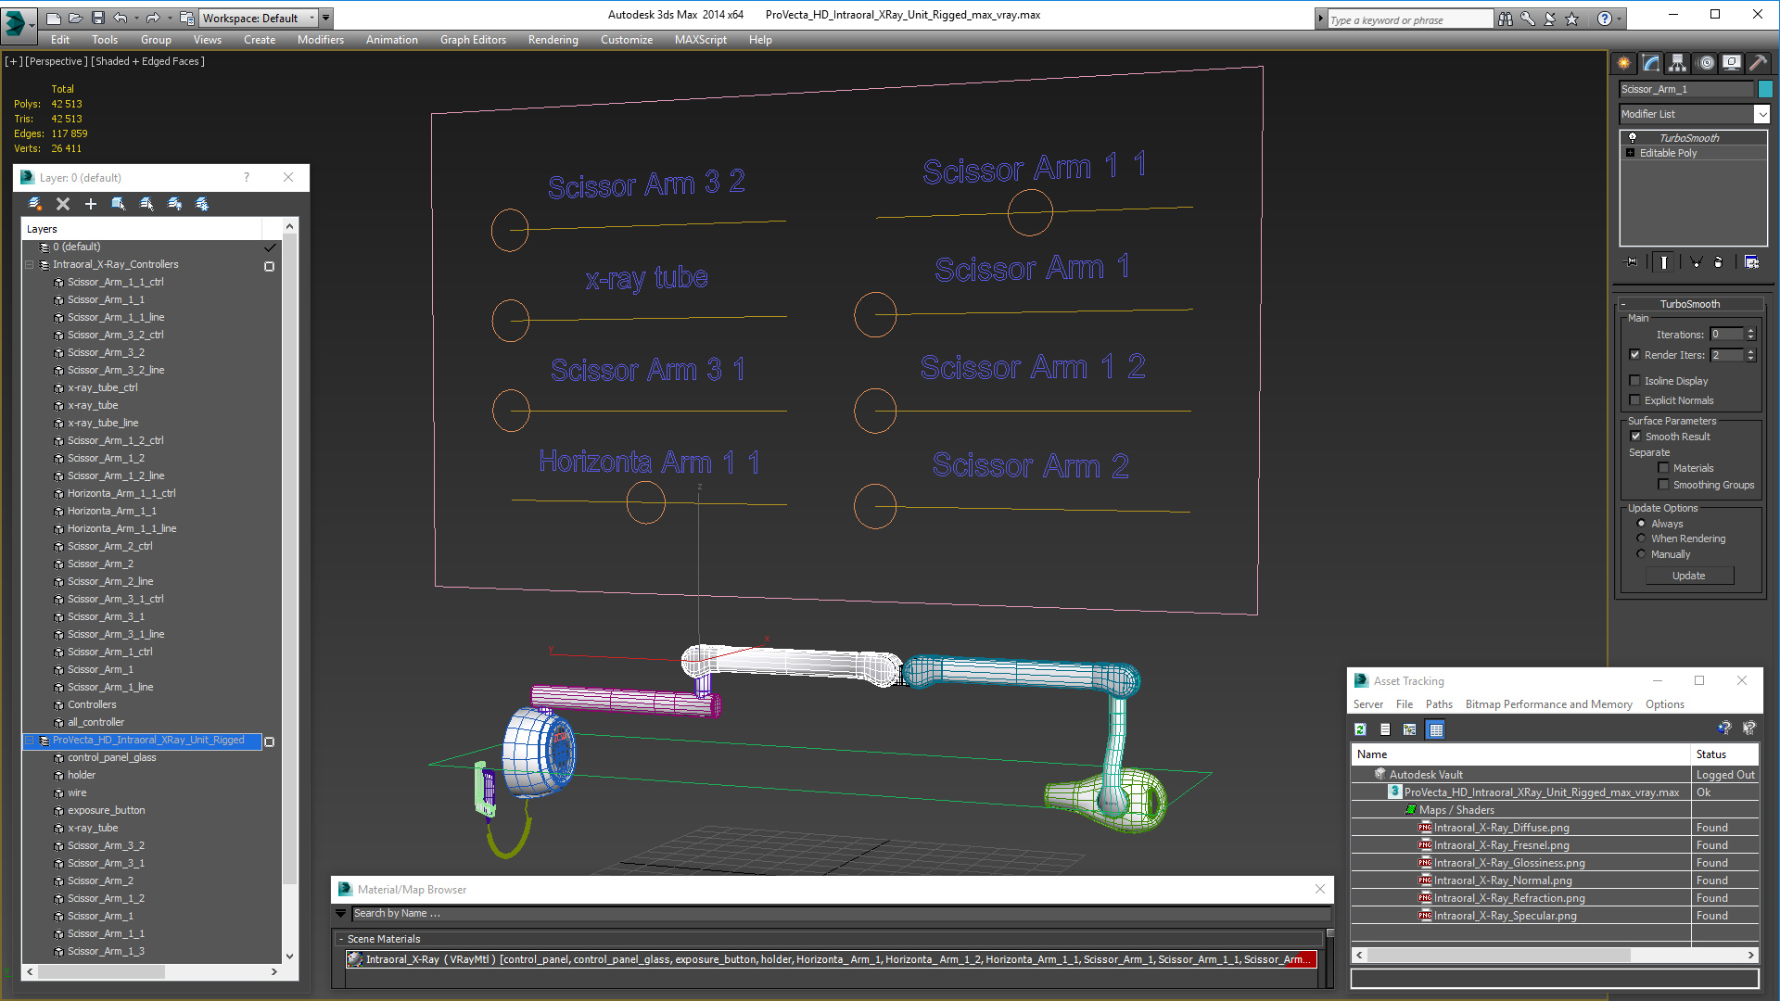1780x1001 pixels.
Task: Open the Modifier List dropdown
Action: coord(1761,114)
